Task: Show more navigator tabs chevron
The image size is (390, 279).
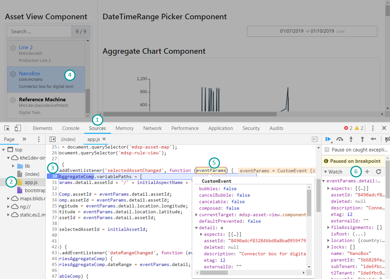Action: (24, 139)
